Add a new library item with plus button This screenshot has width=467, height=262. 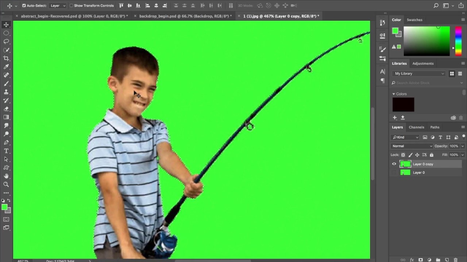tap(394, 118)
